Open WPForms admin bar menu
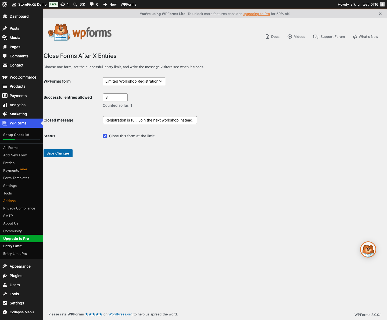 point(128,4)
